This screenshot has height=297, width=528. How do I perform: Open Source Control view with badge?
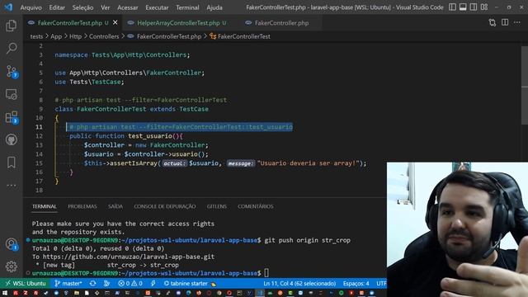point(11,72)
